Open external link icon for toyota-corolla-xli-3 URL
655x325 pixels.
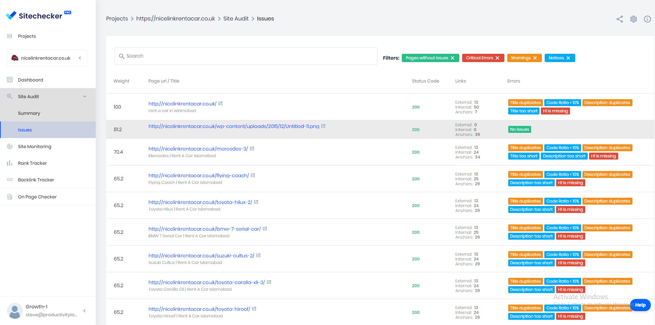pos(269,282)
